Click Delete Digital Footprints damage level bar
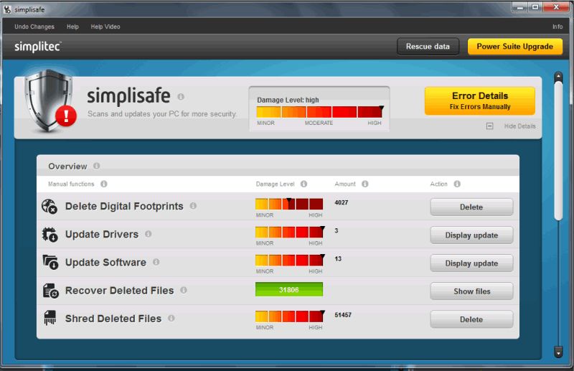This screenshot has height=371, width=574. click(x=289, y=204)
